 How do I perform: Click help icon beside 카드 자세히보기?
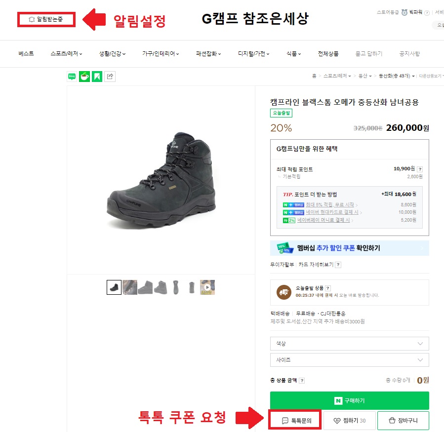point(338,265)
